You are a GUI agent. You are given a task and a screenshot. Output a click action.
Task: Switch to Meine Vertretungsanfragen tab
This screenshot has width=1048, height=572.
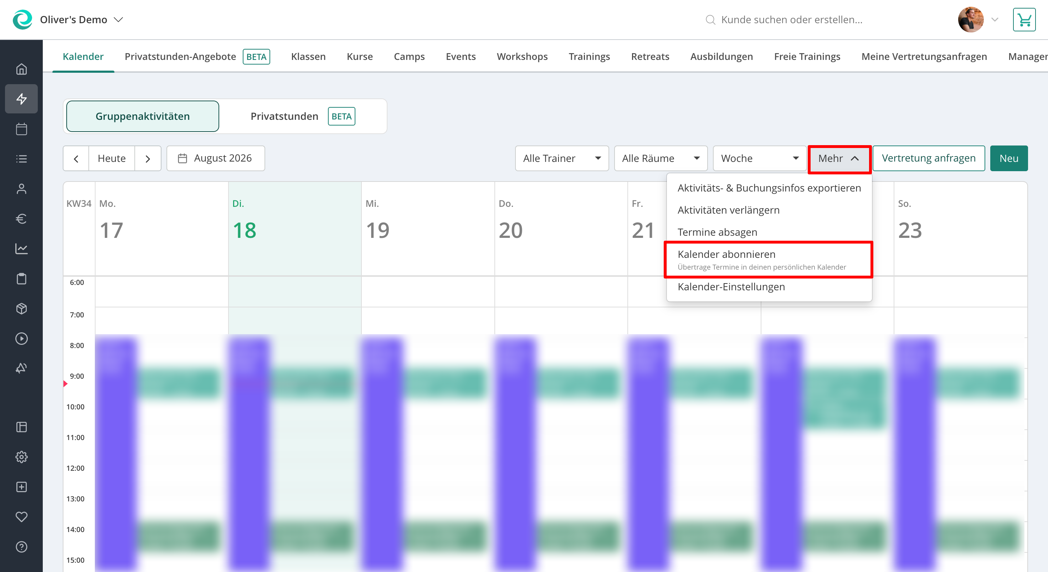(924, 57)
